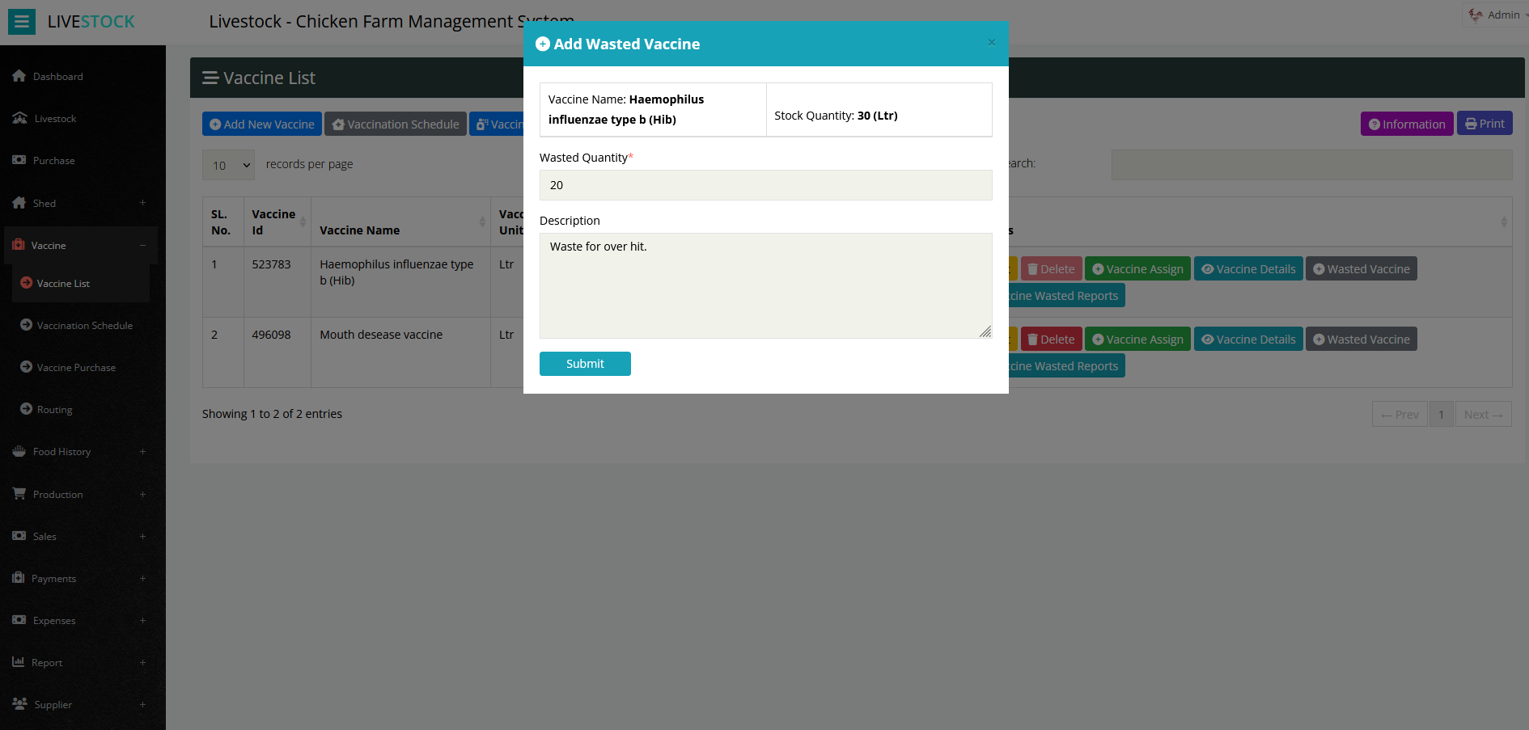The image size is (1529, 730).
Task: Click the Food History icon in sidebar
Action: pyautogui.click(x=19, y=451)
